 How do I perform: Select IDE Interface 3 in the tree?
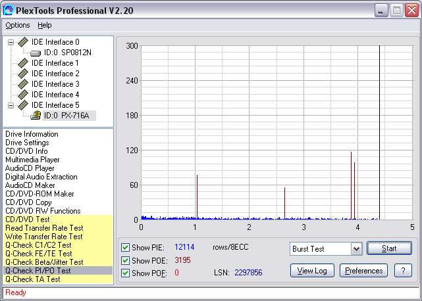click(55, 84)
